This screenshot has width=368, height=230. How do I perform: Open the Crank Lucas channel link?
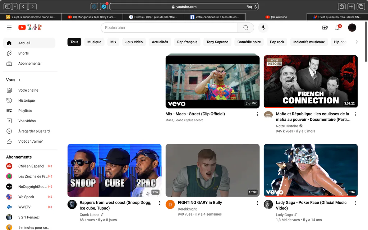[89, 215]
